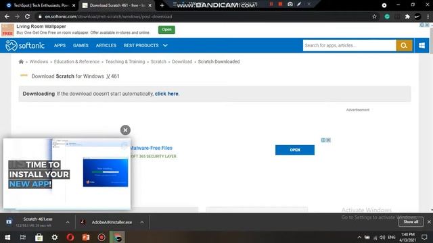Open the Chrome extensions puzzle icon

click(x=407, y=16)
